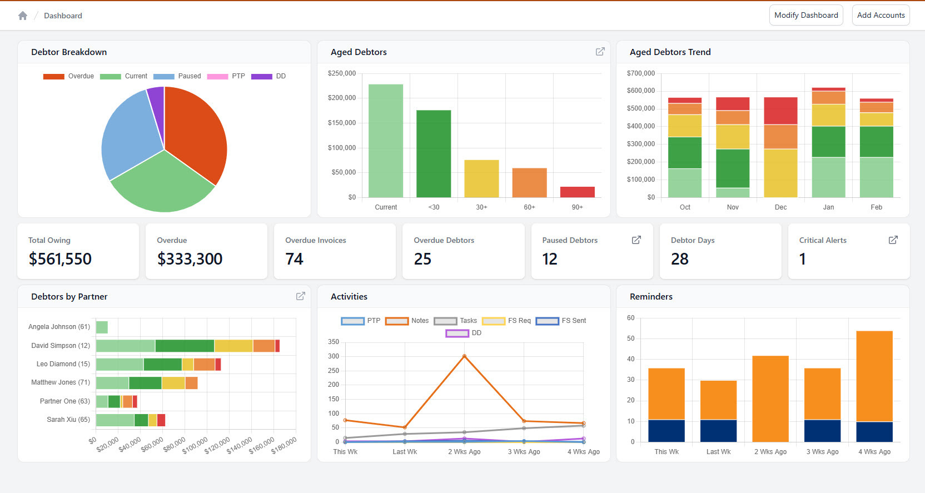Image resolution: width=925 pixels, height=493 pixels.
Task: Toggle the PTP series in Activities legend
Action: coord(361,321)
